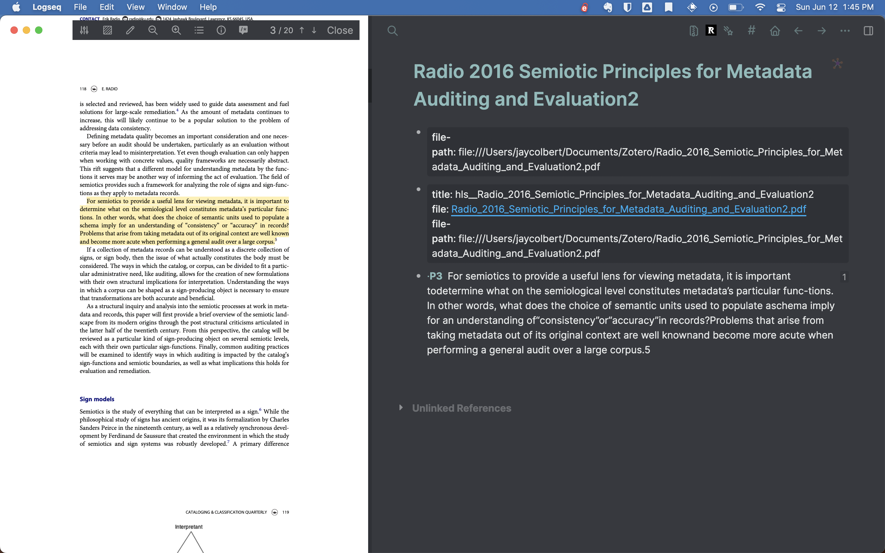Open the File menu

pos(80,7)
